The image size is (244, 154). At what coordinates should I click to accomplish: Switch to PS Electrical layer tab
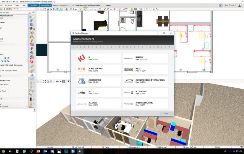(x=161, y=147)
